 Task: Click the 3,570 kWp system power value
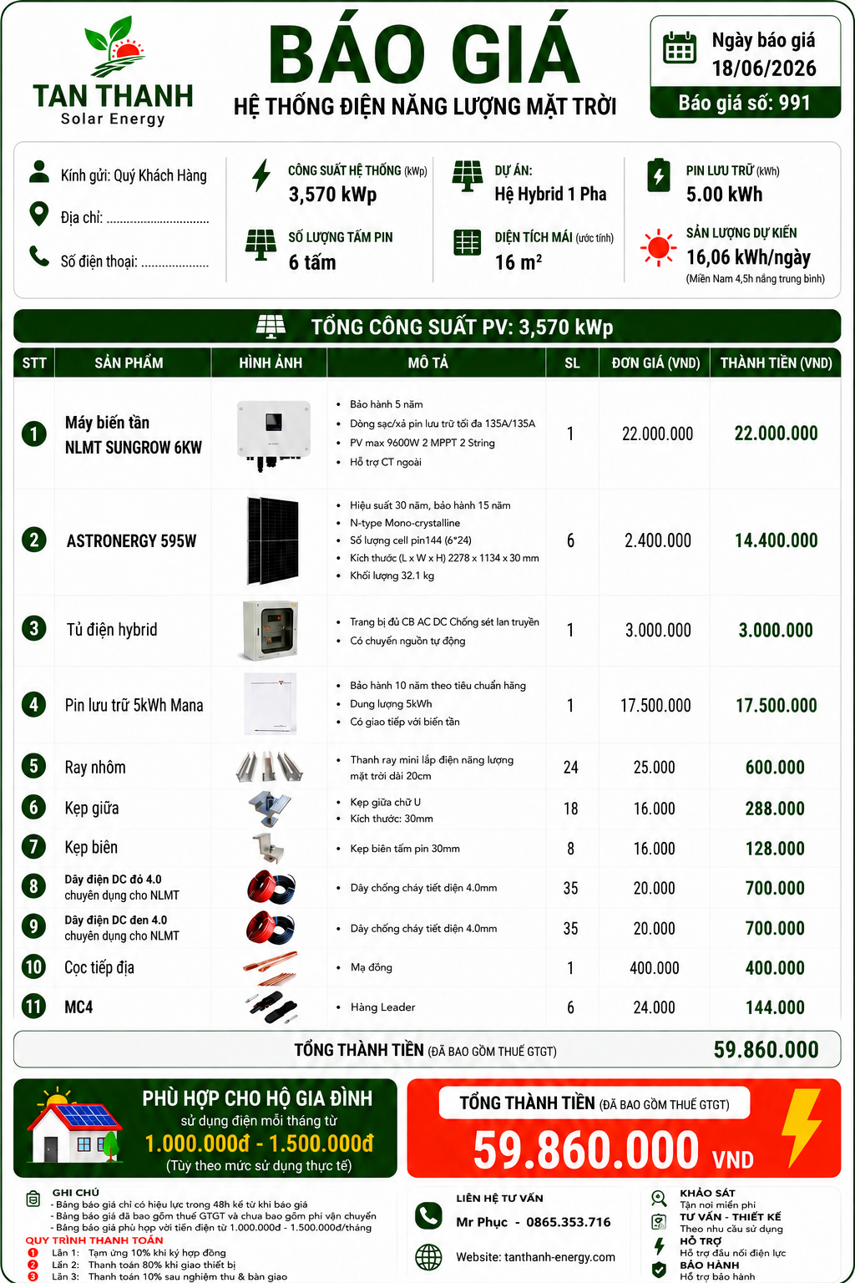[332, 195]
